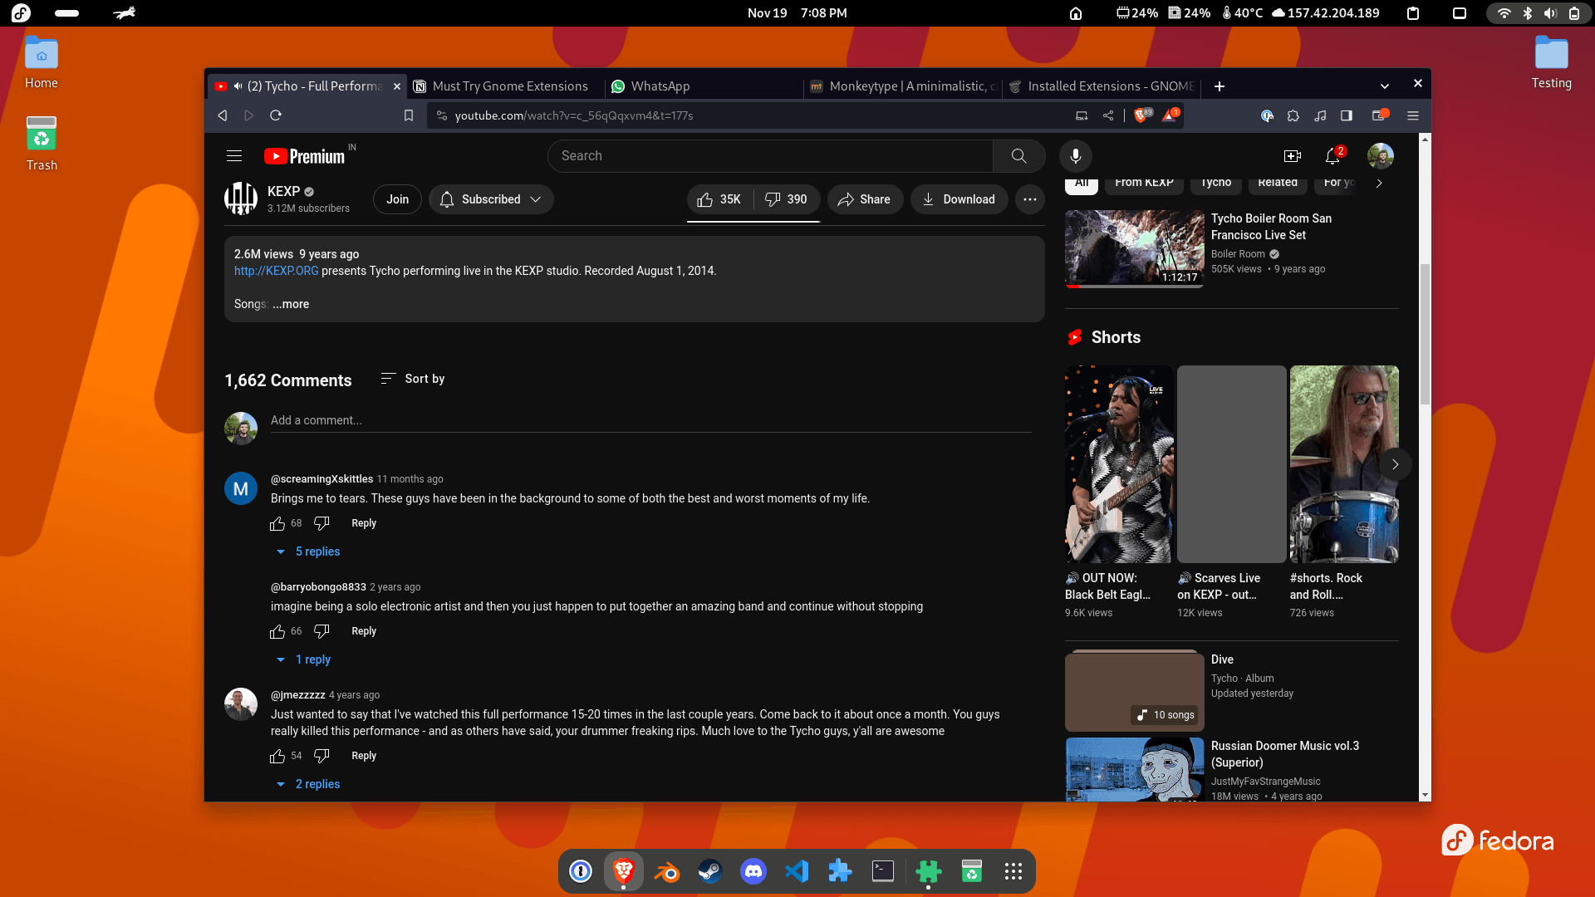Switch to Installed Extensions GNOME tab

[1102, 86]
